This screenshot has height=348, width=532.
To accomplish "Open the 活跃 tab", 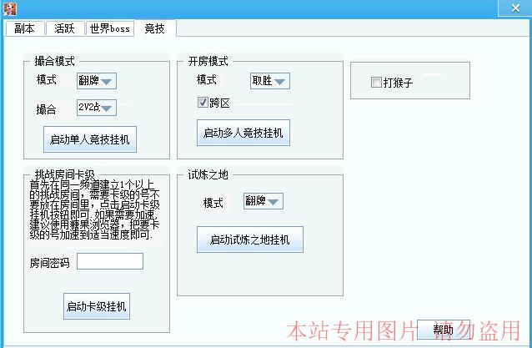I will (64, 28).
